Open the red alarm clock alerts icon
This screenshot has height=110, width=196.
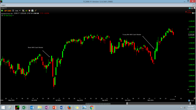point(29,11)
